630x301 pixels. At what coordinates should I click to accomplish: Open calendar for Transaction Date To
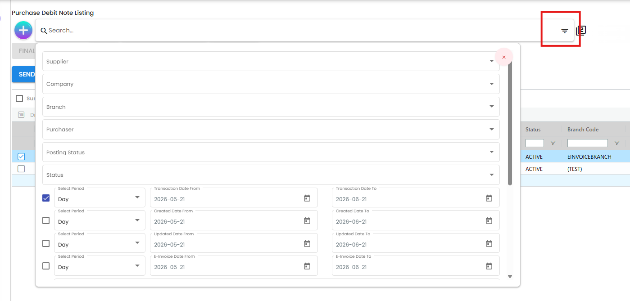click(x=489, y=198)
